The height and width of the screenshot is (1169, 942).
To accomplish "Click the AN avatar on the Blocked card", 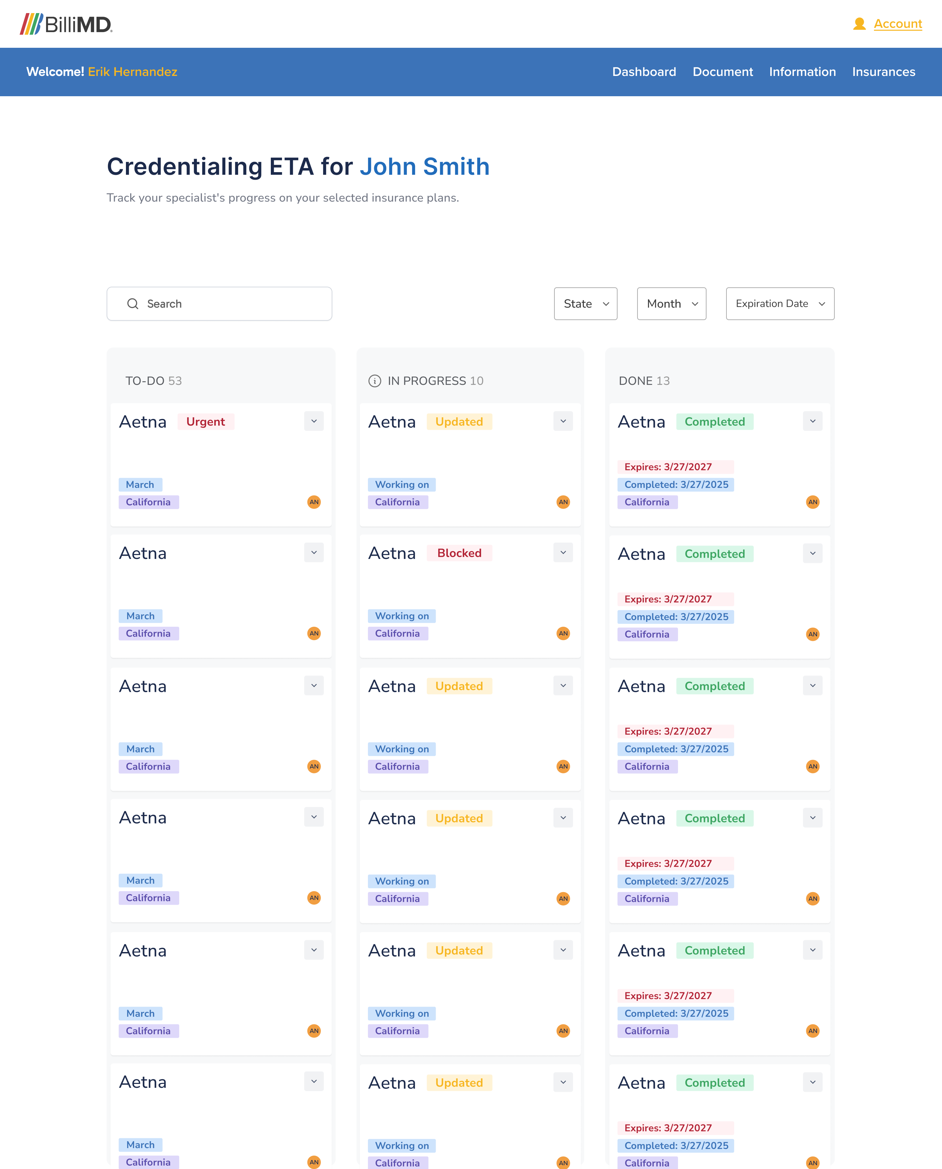I will pos(563,633).
